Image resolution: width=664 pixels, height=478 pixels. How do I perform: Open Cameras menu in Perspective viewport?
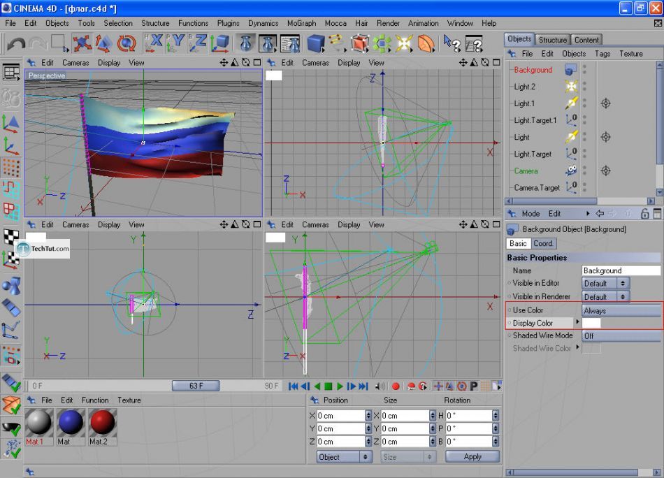click(x=75, y=63)
